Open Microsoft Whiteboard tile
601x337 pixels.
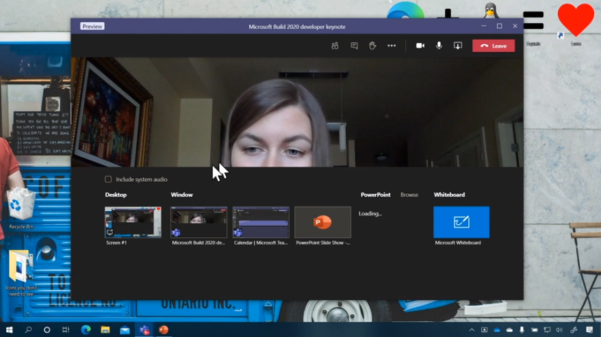[x=461, y=222]
